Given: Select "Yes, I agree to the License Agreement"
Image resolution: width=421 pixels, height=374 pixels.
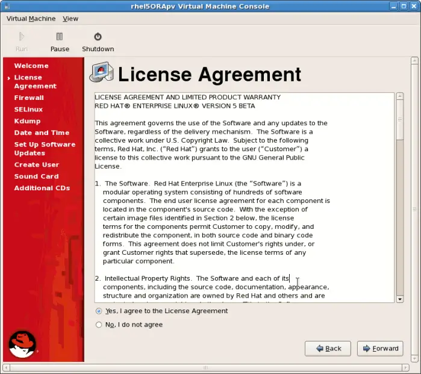Looking at the screenshot, I should pyautogui.click(x=99, y=311).
